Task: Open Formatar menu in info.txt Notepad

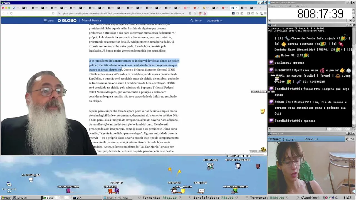Action: pyautogui.click(x=289, y=6)
